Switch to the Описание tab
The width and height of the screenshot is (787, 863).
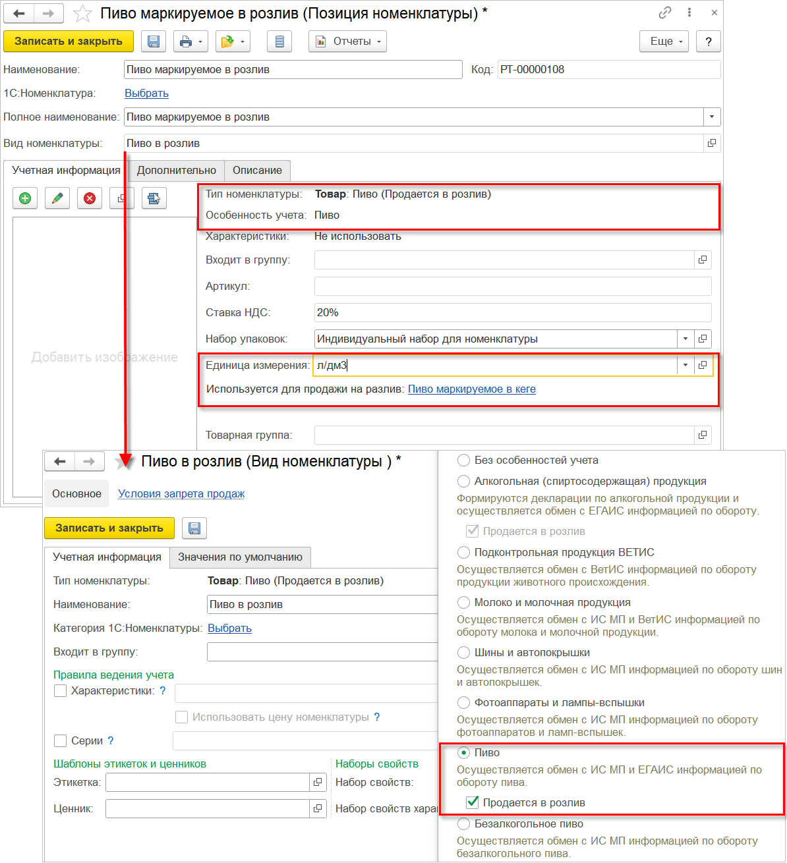[x=257, y=170]
